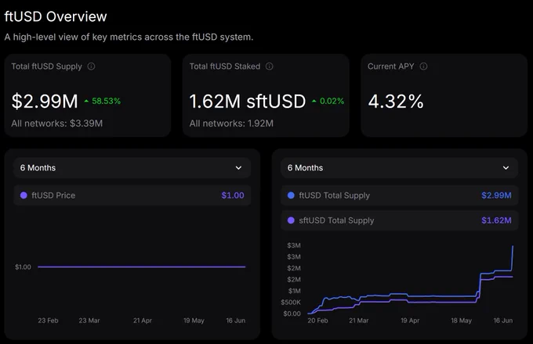The width and height of the screenshot is (533, 344).
Task: Click the 18 May label on supply chart axis
Action: coord(461,321)
